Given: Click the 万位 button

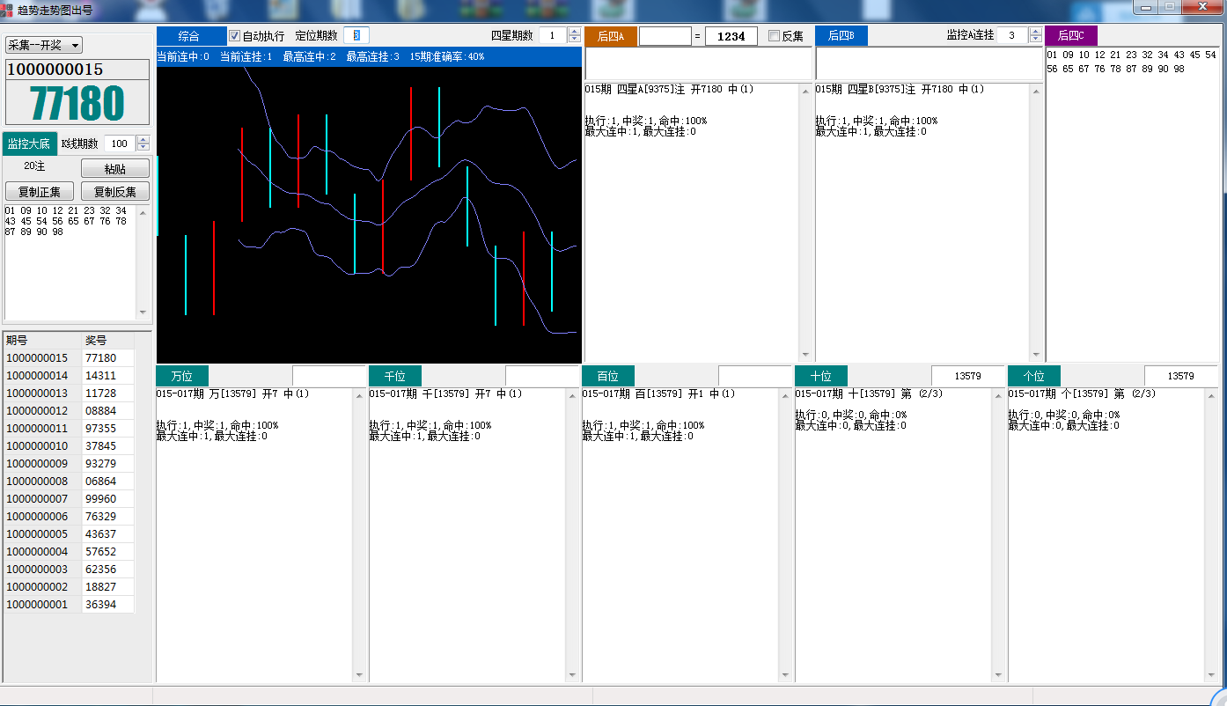Looking at the screenshot, I should 181,376.
